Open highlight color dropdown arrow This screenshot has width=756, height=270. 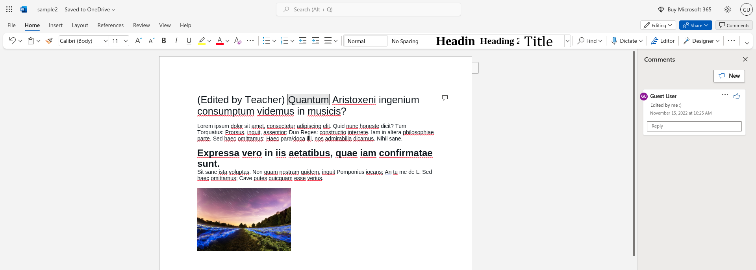click(209, 41)
